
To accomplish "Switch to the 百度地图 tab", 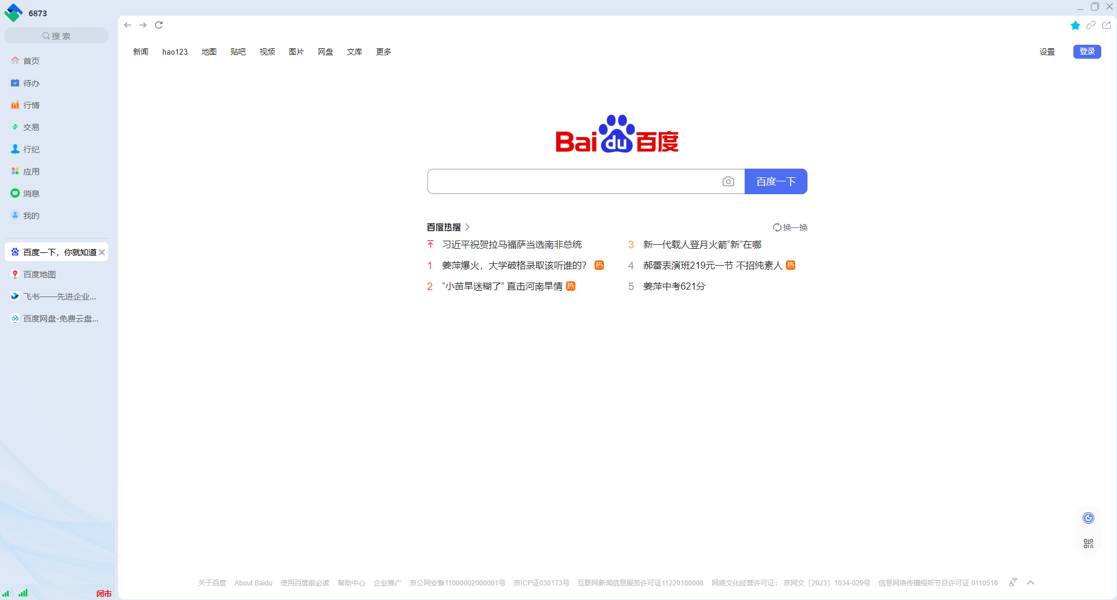I will click(x=56, y=274).
